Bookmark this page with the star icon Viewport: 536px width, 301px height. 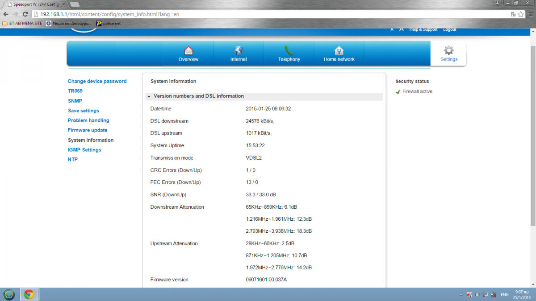click(521, 14)
